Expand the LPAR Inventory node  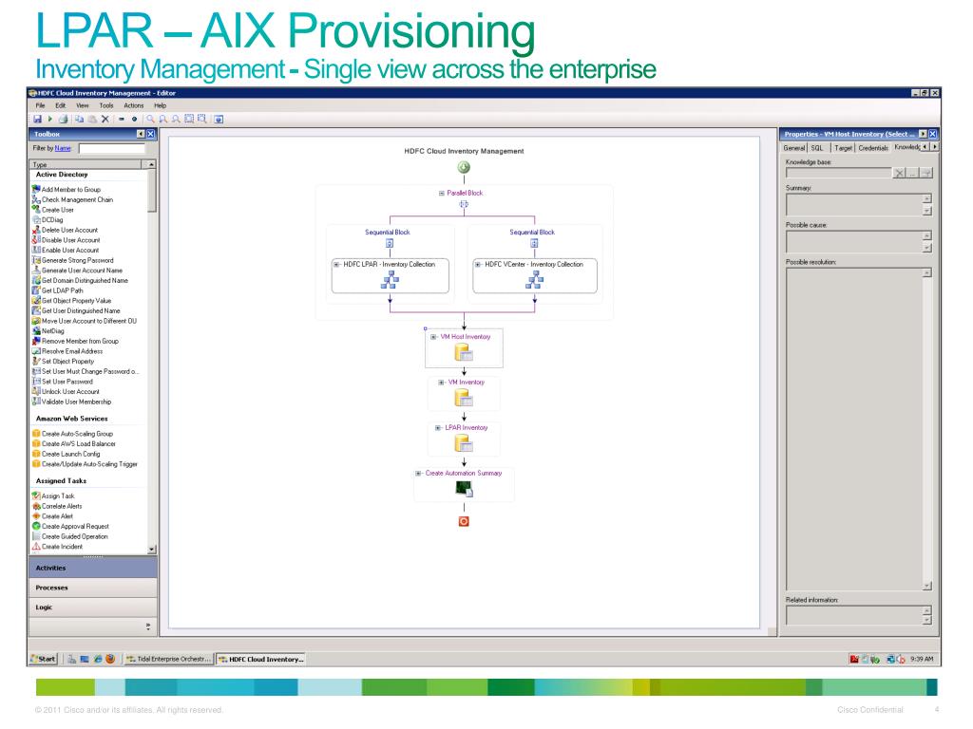[437, 428]
